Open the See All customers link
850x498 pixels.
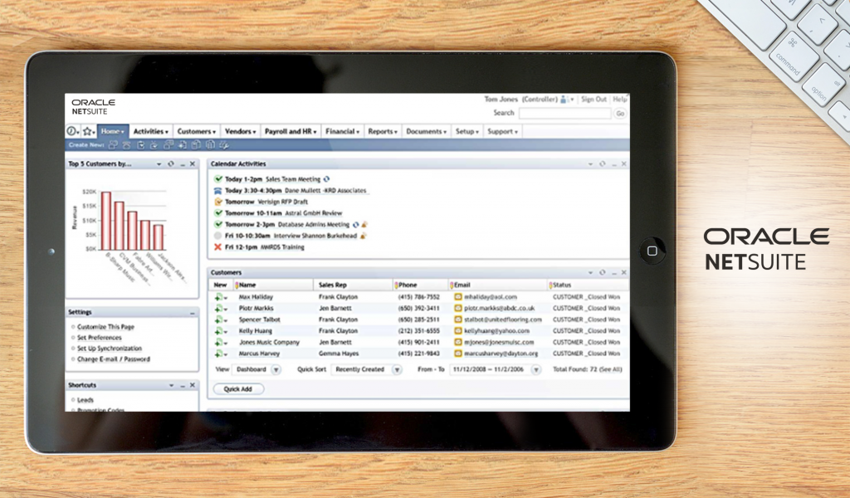pos(610,369)
